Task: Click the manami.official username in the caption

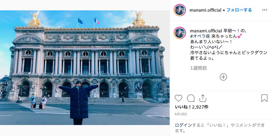Action: [x=206, y=31]
